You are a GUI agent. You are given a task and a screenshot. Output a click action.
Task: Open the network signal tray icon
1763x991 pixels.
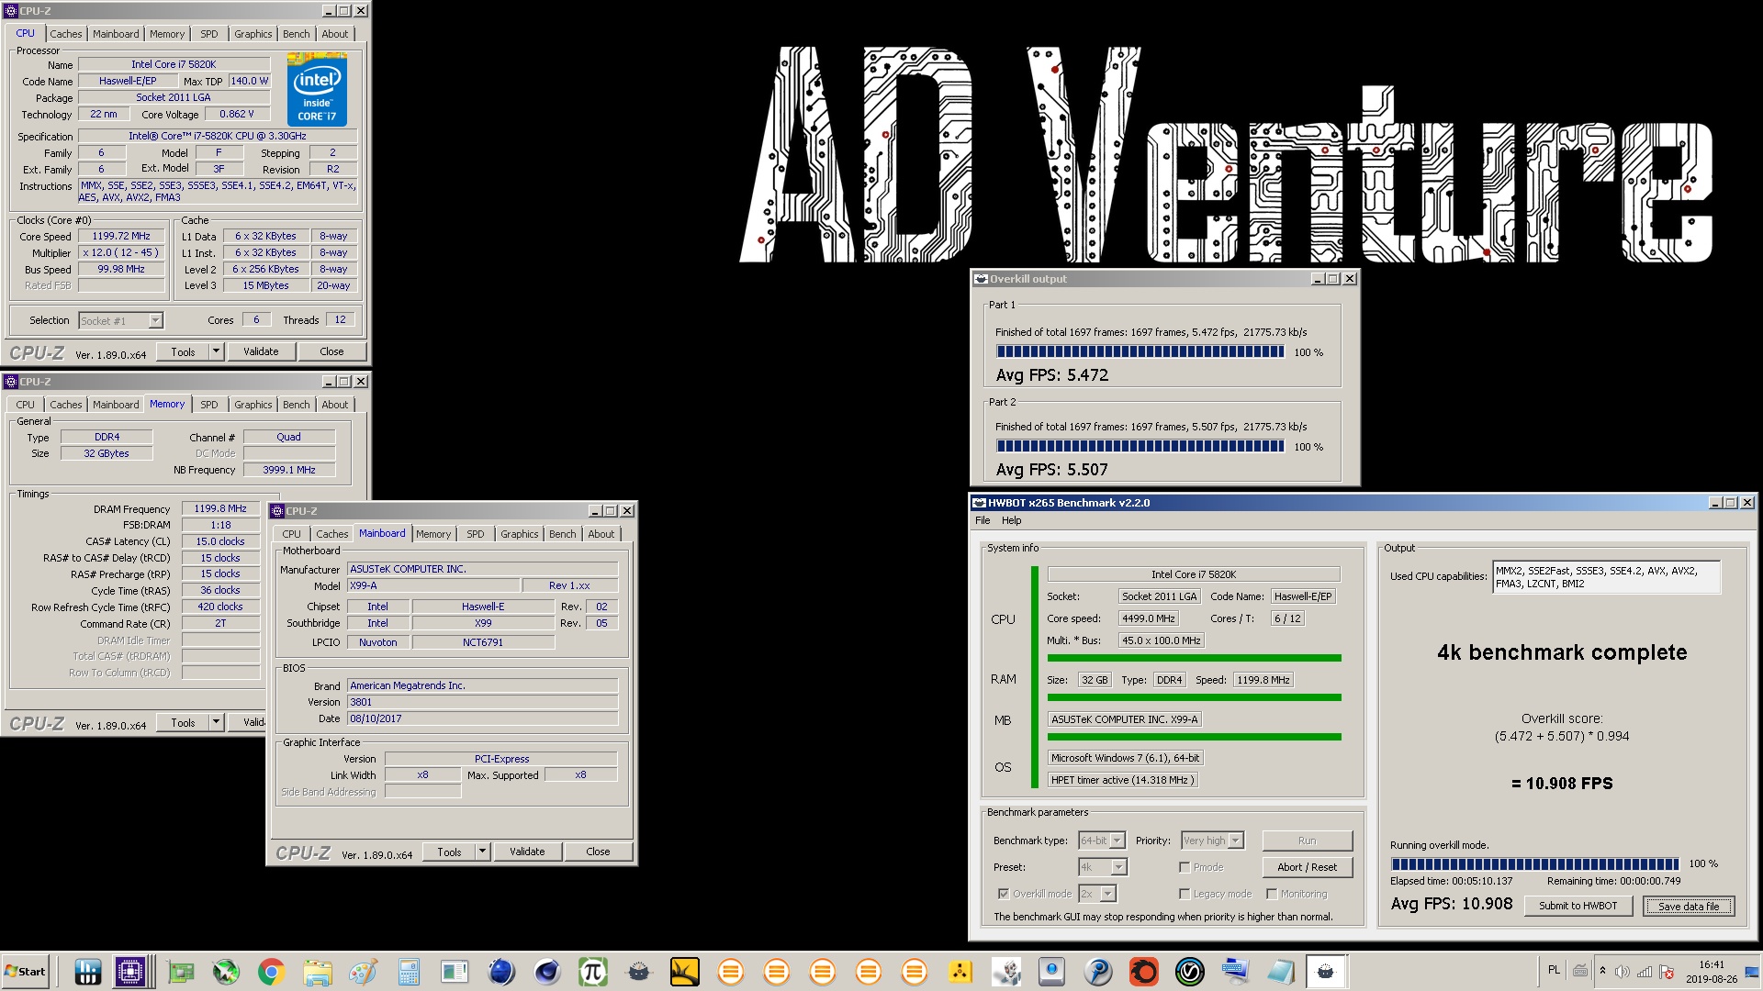1645,972
